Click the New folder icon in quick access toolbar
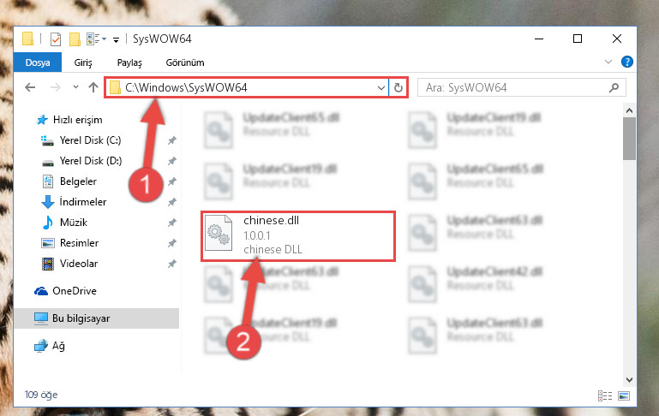659x416 pixels. click(x=75, y=39)
